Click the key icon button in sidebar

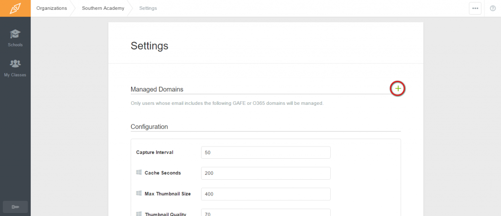pyautogui.click(x=15, y=207)
